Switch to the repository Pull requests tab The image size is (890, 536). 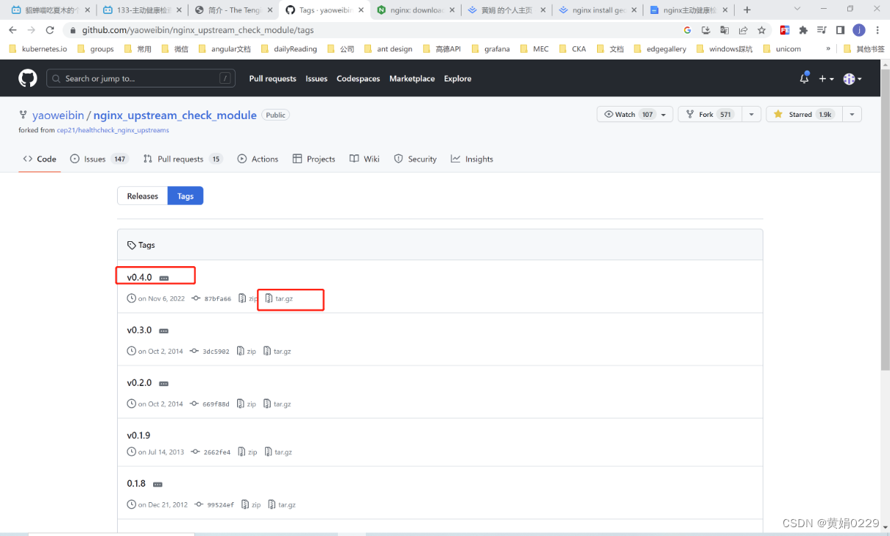pyautogui.click(x=183, y=159)
